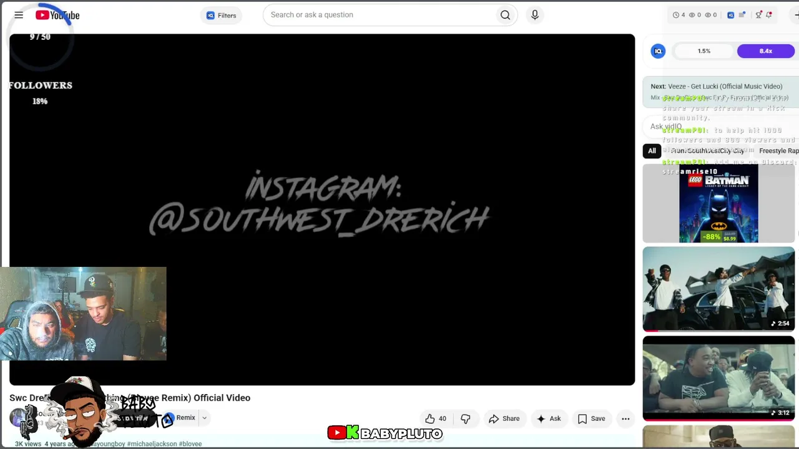Viewport: 799px width, 449px height.
Task: Open the trophy achievements icon
Action: pyautogui.click(x=758, y=15)
